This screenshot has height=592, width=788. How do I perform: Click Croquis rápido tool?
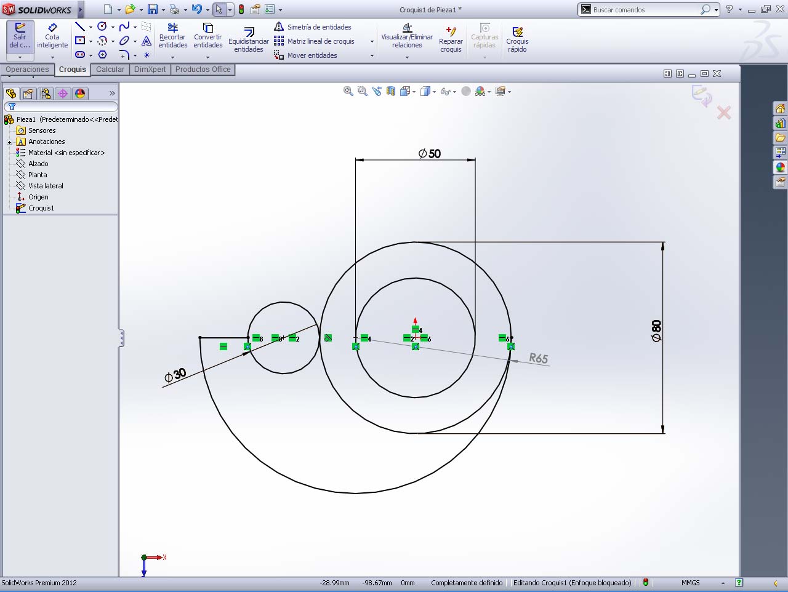click(x=517, y=40)
